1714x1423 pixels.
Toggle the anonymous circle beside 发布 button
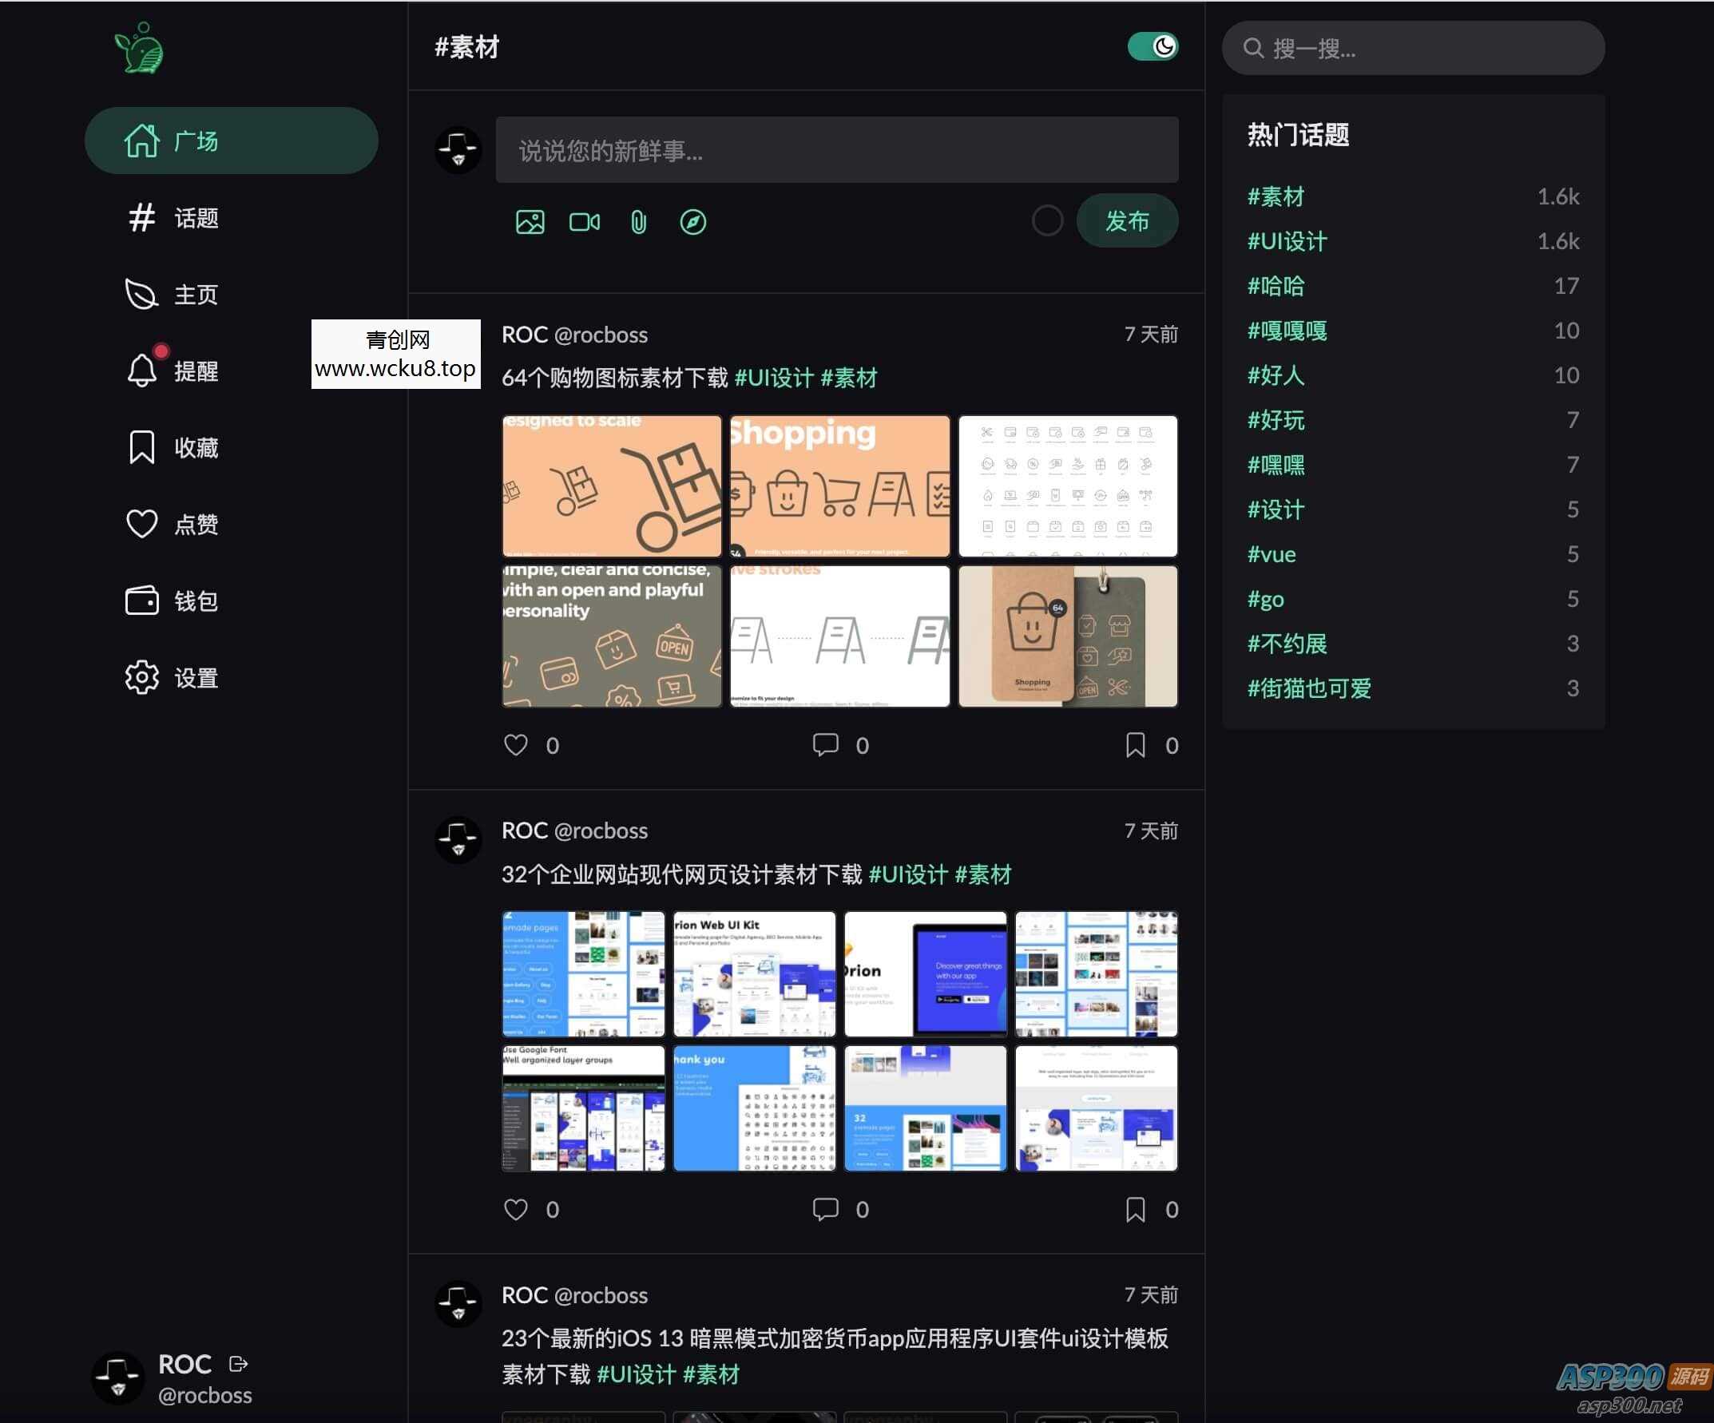point(1047,220)
